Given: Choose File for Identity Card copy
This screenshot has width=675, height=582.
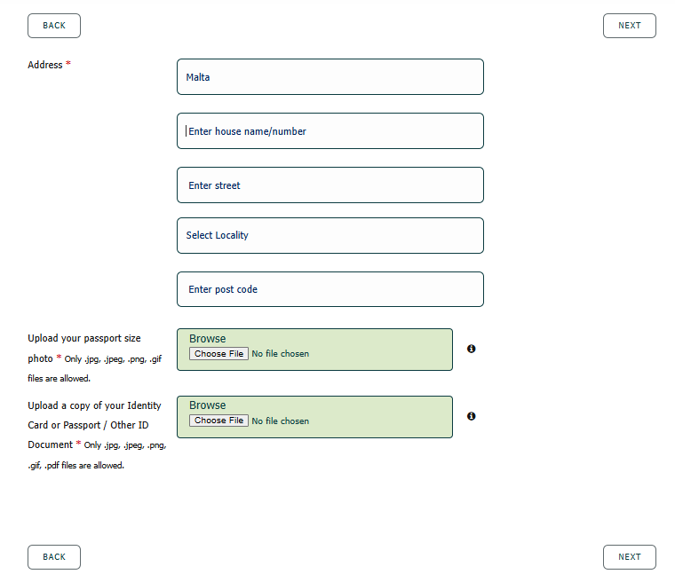Looking at the screenshot, I should click(x=218, y=421).
